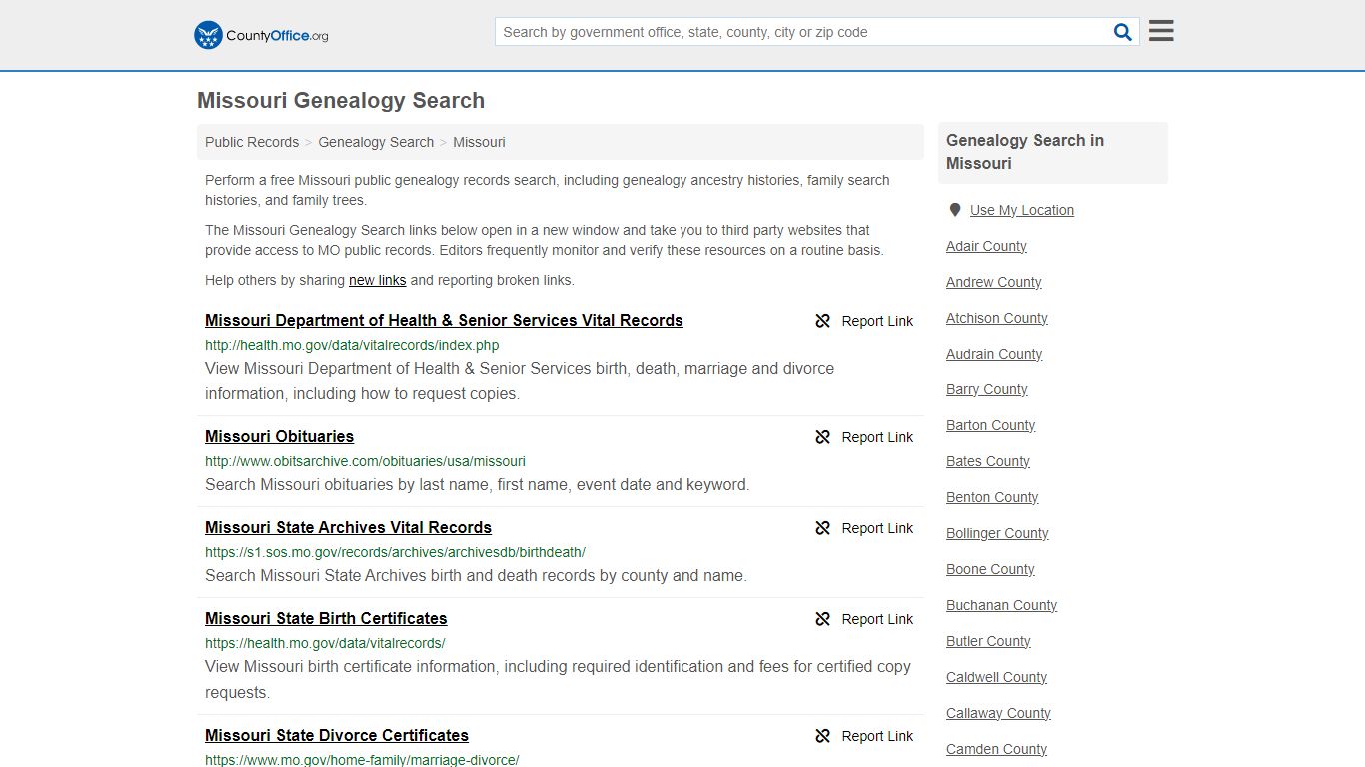
Task: Select Audrain County
Action: point(994,354)
